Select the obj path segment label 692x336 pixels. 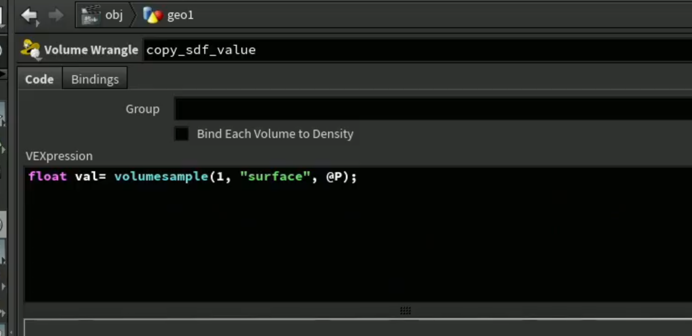[x=114, y=15]
